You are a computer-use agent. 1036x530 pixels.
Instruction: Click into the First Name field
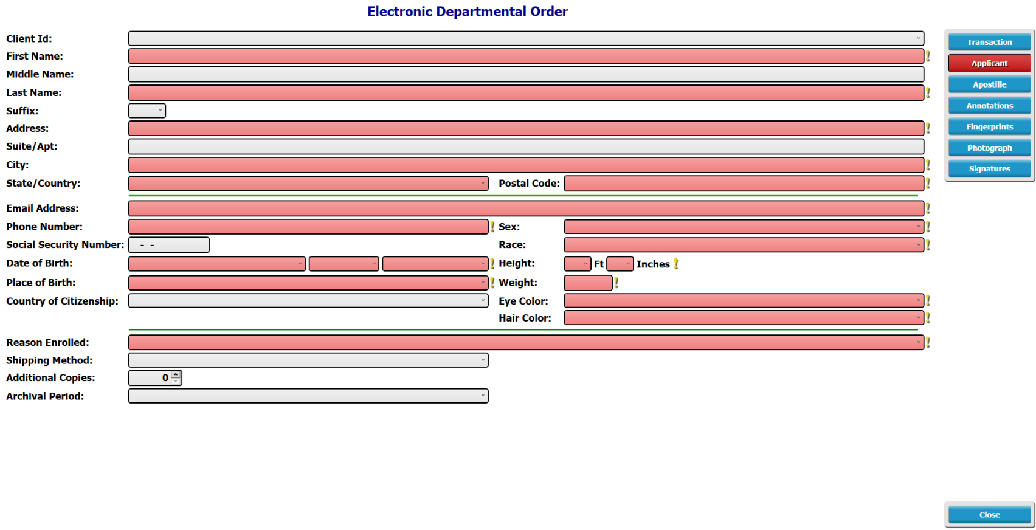coord(526,56)
